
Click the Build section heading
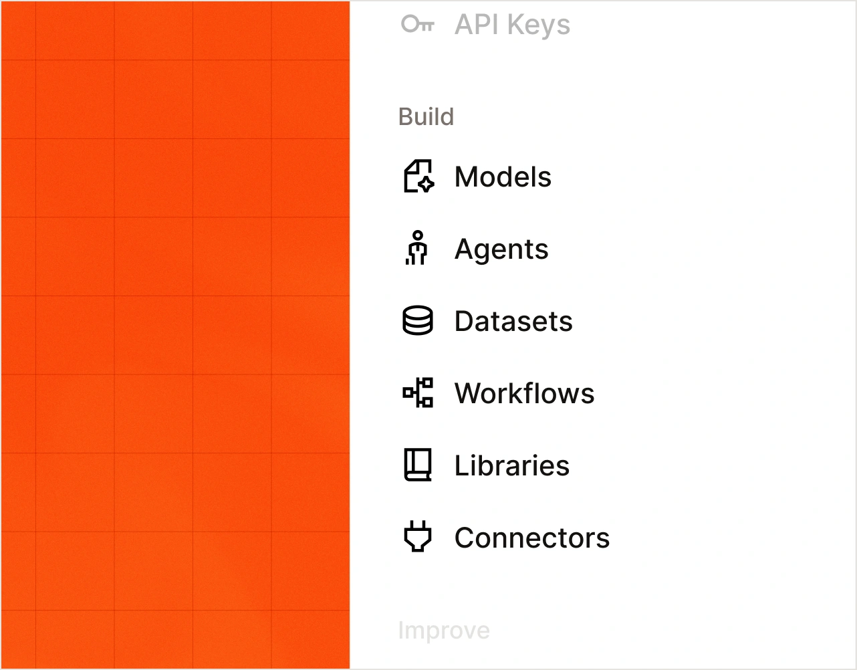(x=426, y=117)
